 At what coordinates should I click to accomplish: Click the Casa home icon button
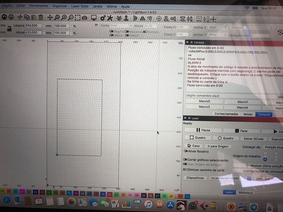tap(193, 146)
